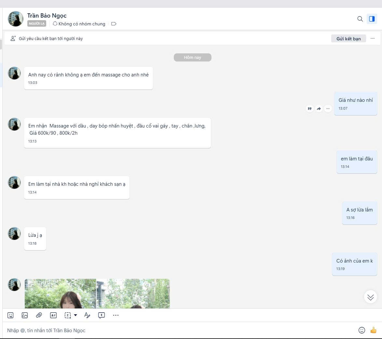Open more options in the chat toolbar

(116, 315)
